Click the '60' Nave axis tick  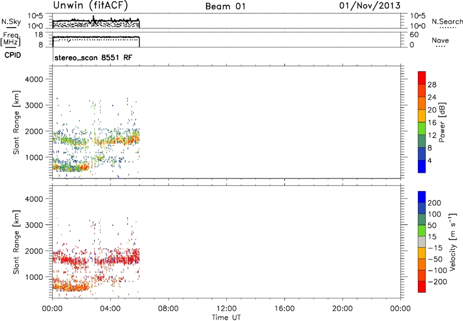coord(414,35)
